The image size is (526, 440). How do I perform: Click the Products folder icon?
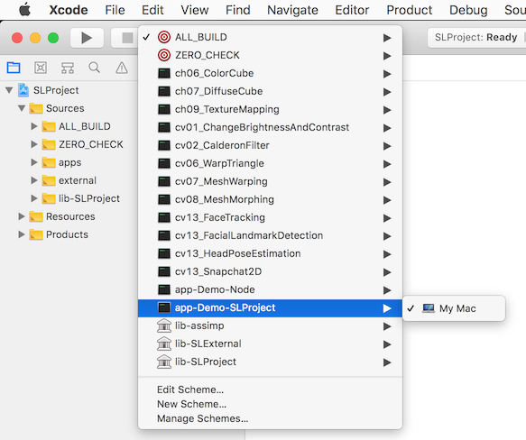(x=36, y=234)
